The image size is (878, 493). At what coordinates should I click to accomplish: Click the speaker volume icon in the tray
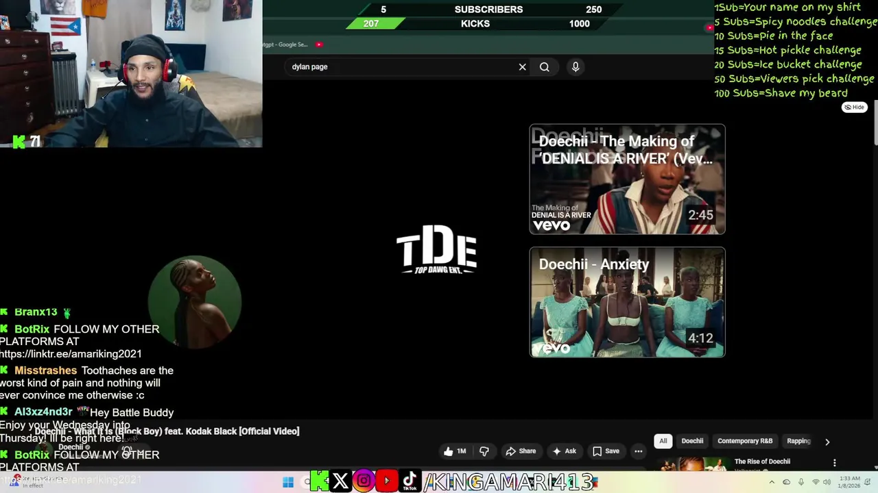(x=828, y=482)
